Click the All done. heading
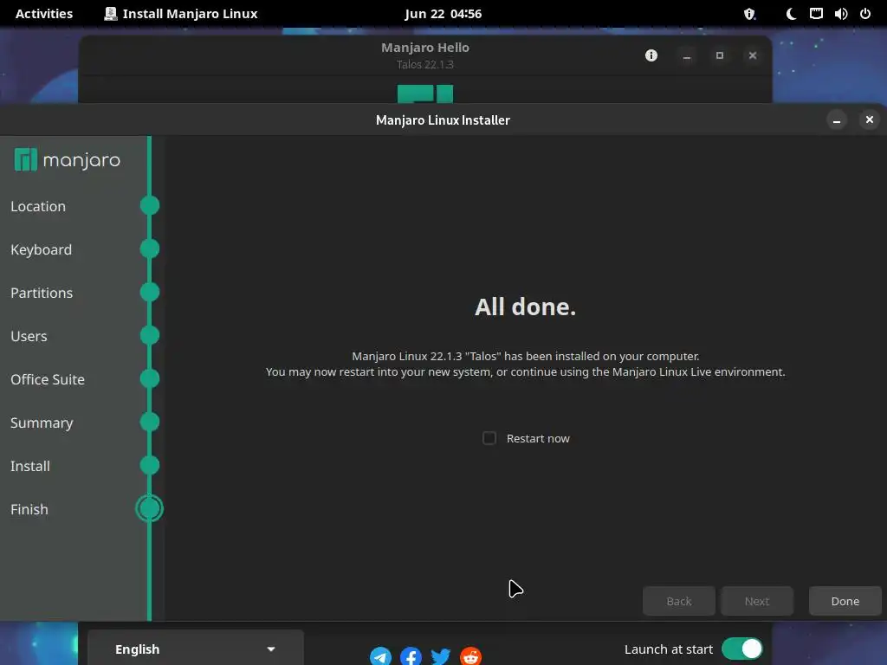This screenshot has height=665, width=887. tap(525, 307)
